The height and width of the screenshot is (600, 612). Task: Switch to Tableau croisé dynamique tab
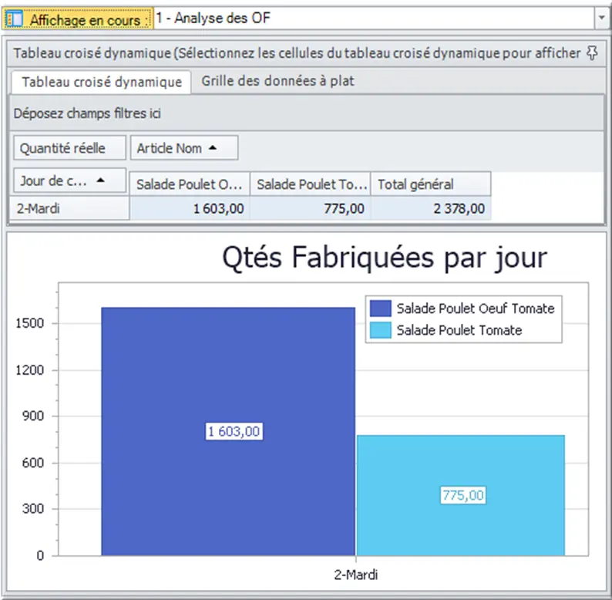tap(102, 82)
